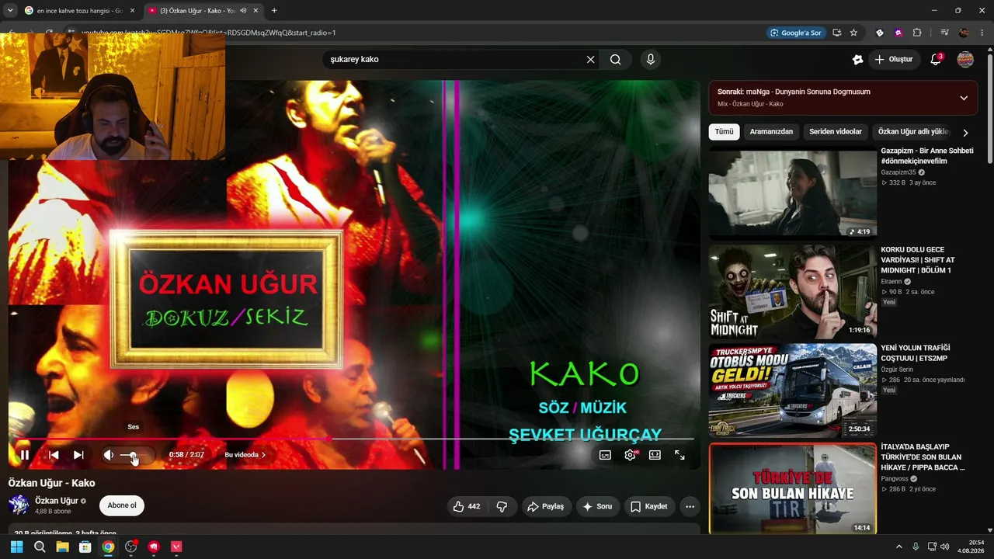Open the Özkan Uğur channel avatar
Viewport: 994px width, 559px height.
(x=19, y=505)
